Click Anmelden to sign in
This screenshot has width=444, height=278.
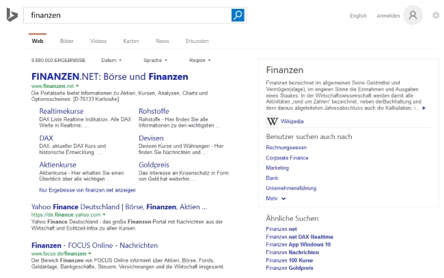pyautogui.click(x=388, y=16)
